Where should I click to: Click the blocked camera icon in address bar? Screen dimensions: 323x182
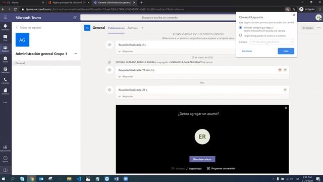tap(288, 9)
